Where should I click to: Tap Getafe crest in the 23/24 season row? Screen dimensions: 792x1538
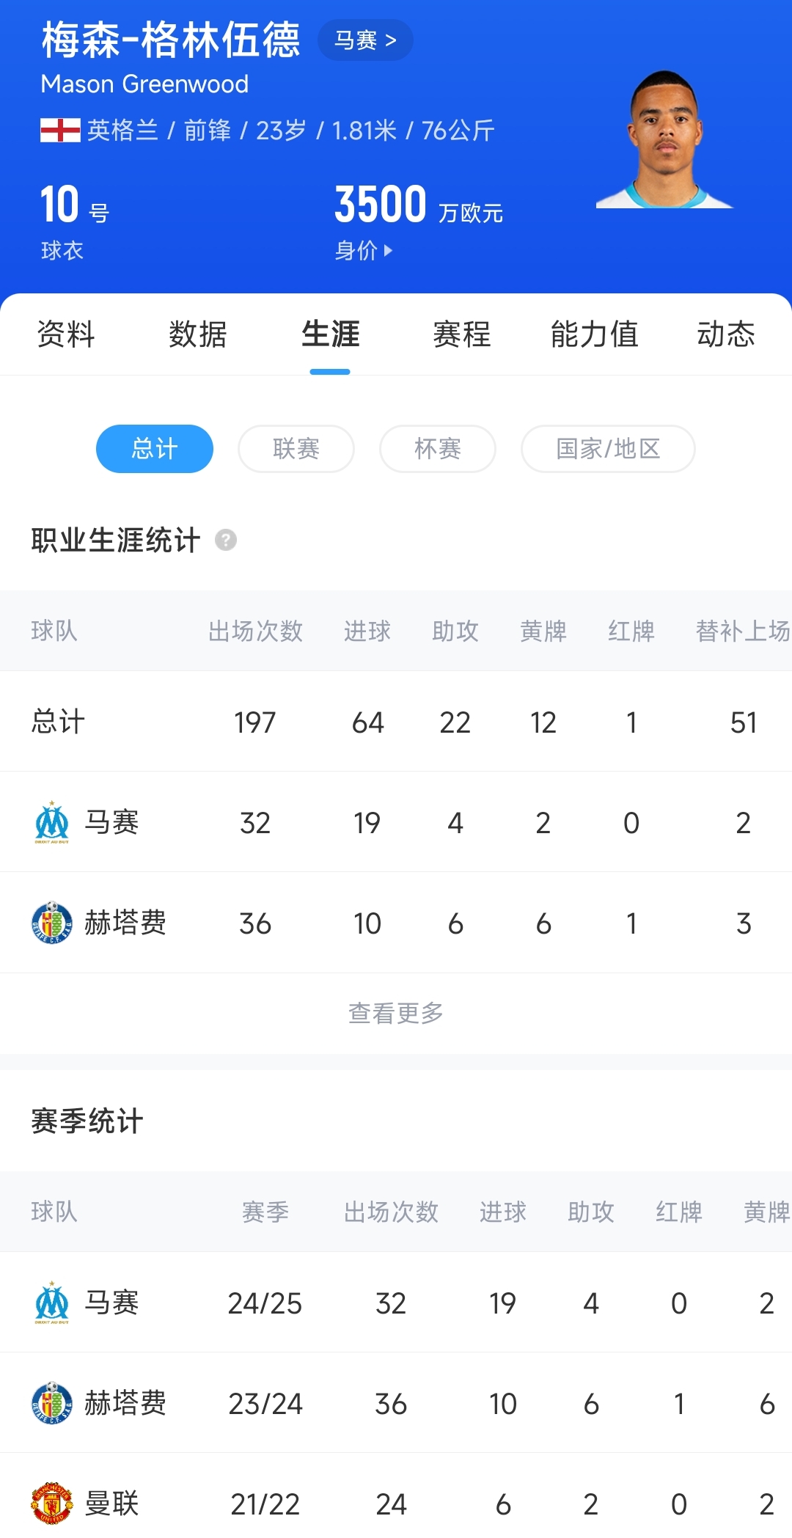coord(52,1403)
